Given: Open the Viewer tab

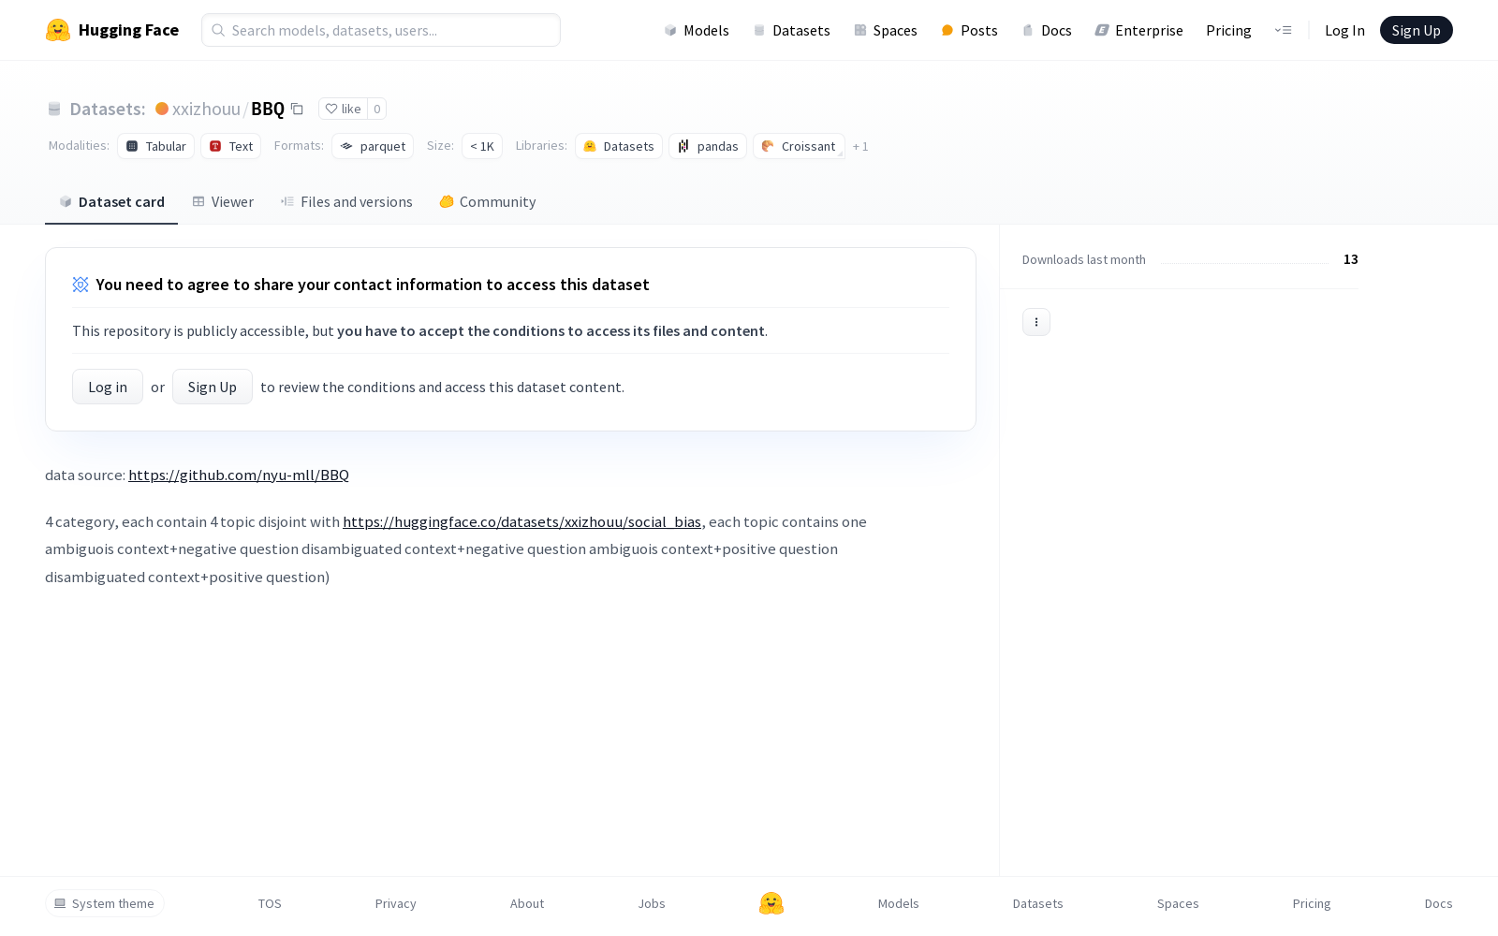Looking at the screenshot, I should point(223,202).
